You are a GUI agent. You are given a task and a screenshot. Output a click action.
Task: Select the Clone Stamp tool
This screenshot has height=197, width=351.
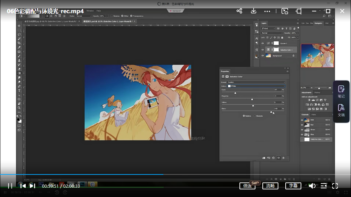coord(19,60)
